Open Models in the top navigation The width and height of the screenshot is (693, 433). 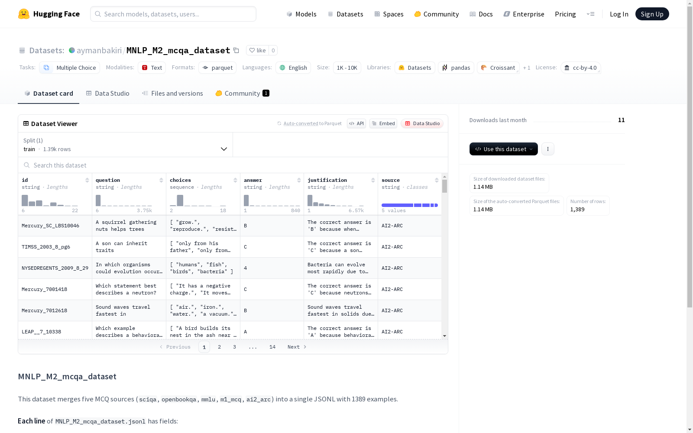[301, 14]
